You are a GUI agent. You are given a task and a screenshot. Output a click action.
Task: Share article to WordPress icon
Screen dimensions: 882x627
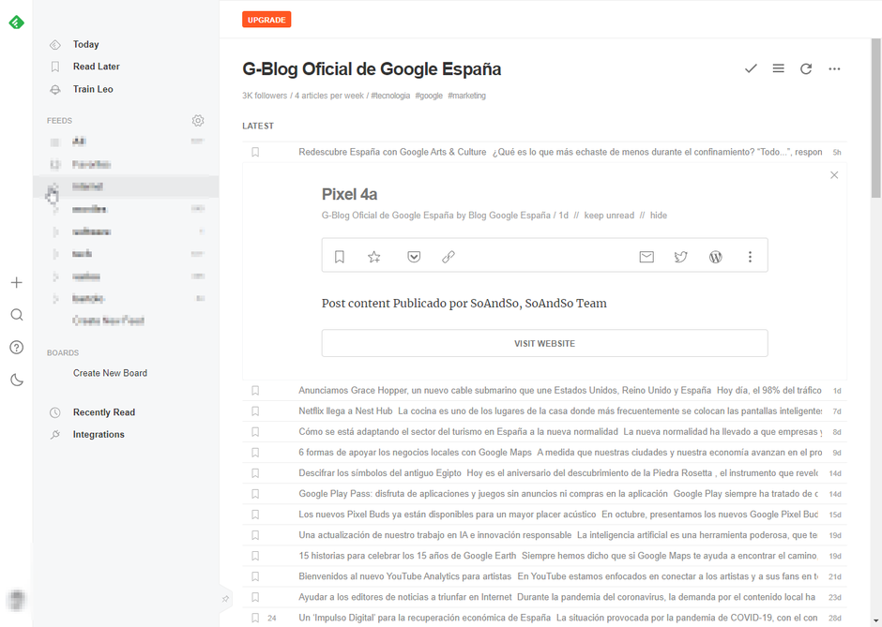pos(716,257)
